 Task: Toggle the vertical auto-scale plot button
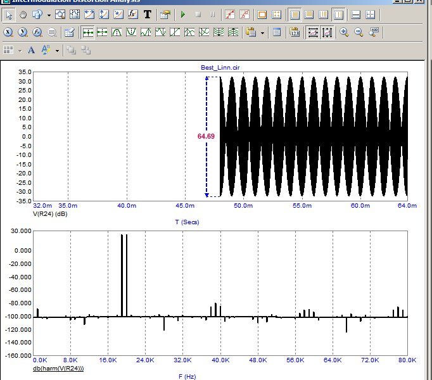(327, 33)
